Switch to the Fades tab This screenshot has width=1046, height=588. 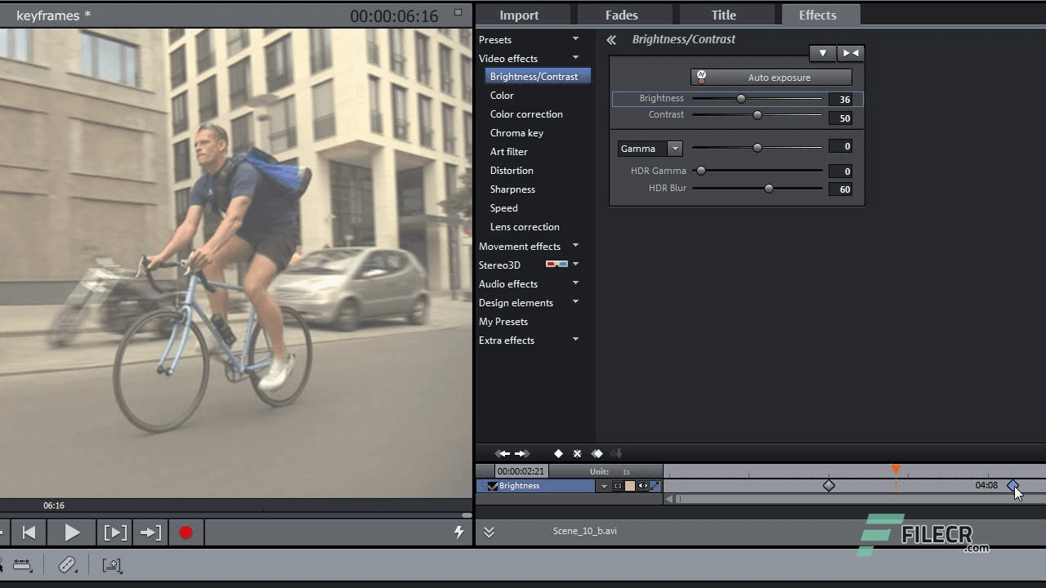[x=621, y=14]
